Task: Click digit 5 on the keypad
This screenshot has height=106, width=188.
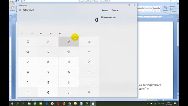Action: [48, 72]
